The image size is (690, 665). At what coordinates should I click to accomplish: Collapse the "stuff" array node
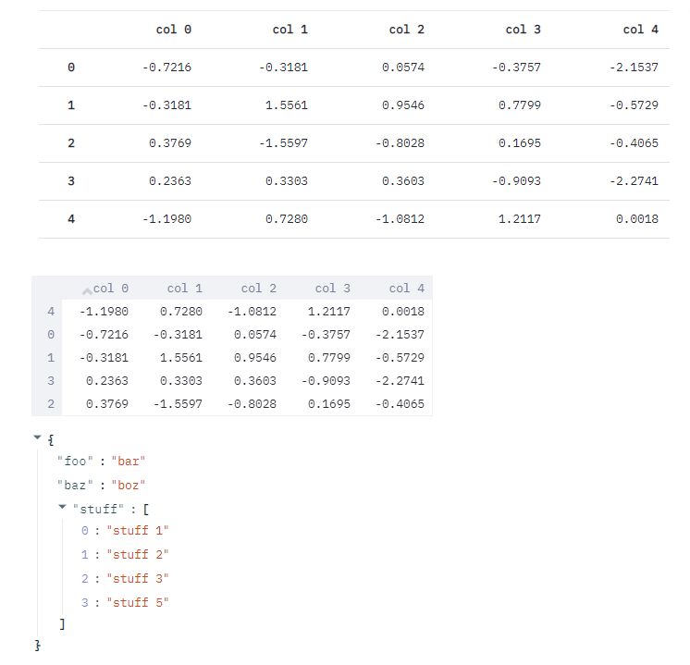62,507
